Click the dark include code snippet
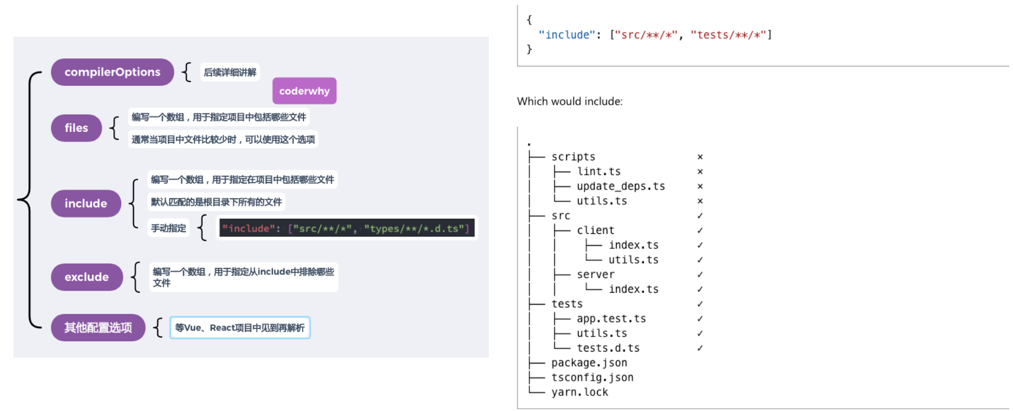 click(346, 228)
